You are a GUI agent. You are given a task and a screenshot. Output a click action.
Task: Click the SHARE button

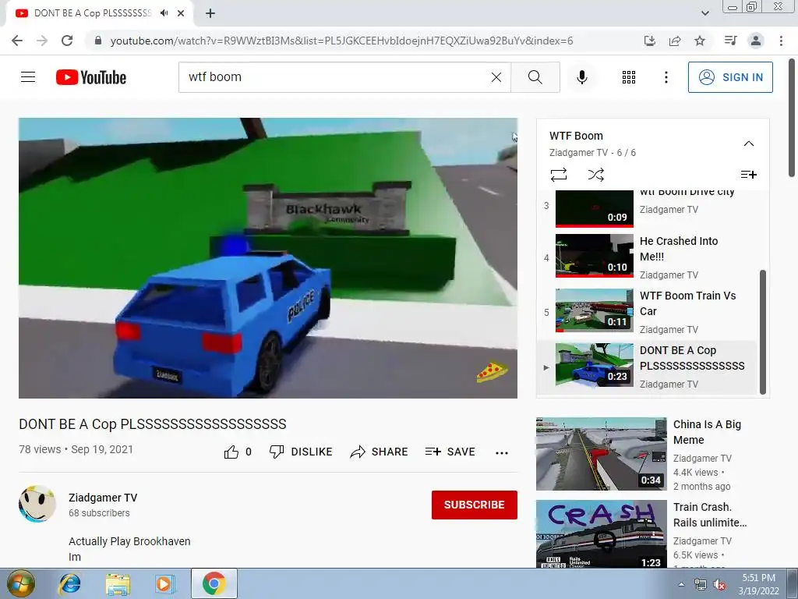click(x=380, y=452)
